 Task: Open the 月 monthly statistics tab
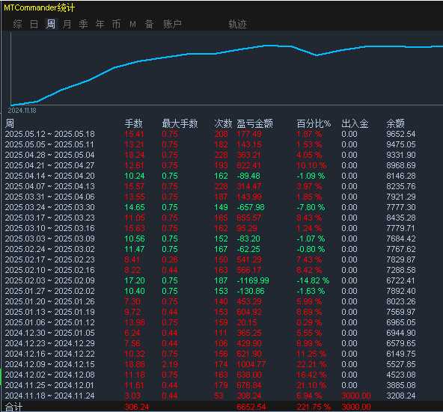click(67, 24)
